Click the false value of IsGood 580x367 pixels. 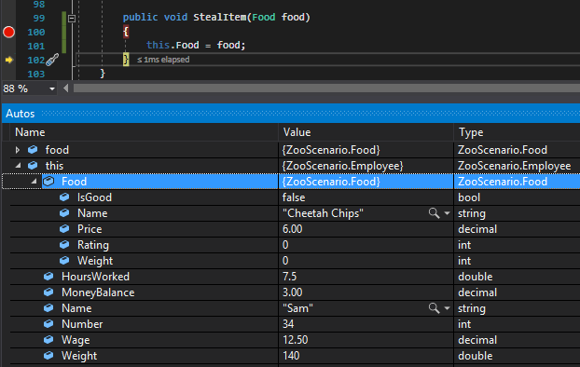tap(294, 197)
